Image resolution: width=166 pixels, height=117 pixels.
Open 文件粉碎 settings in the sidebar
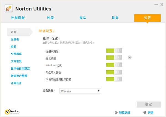coord(16,54)
